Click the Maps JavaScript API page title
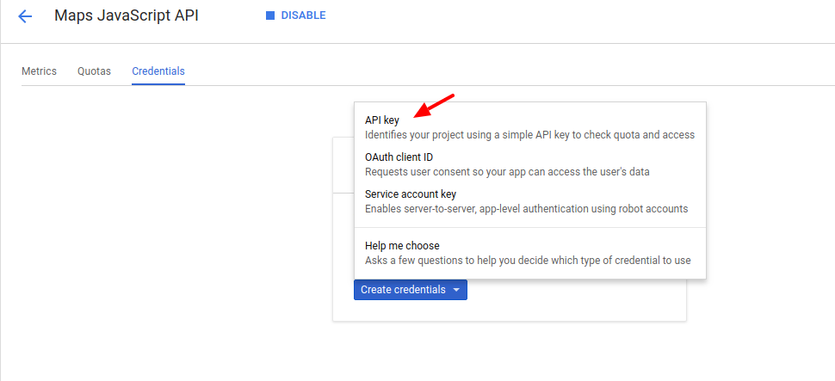Viewport: 835px width, 381px height. [x=127, y=16]
